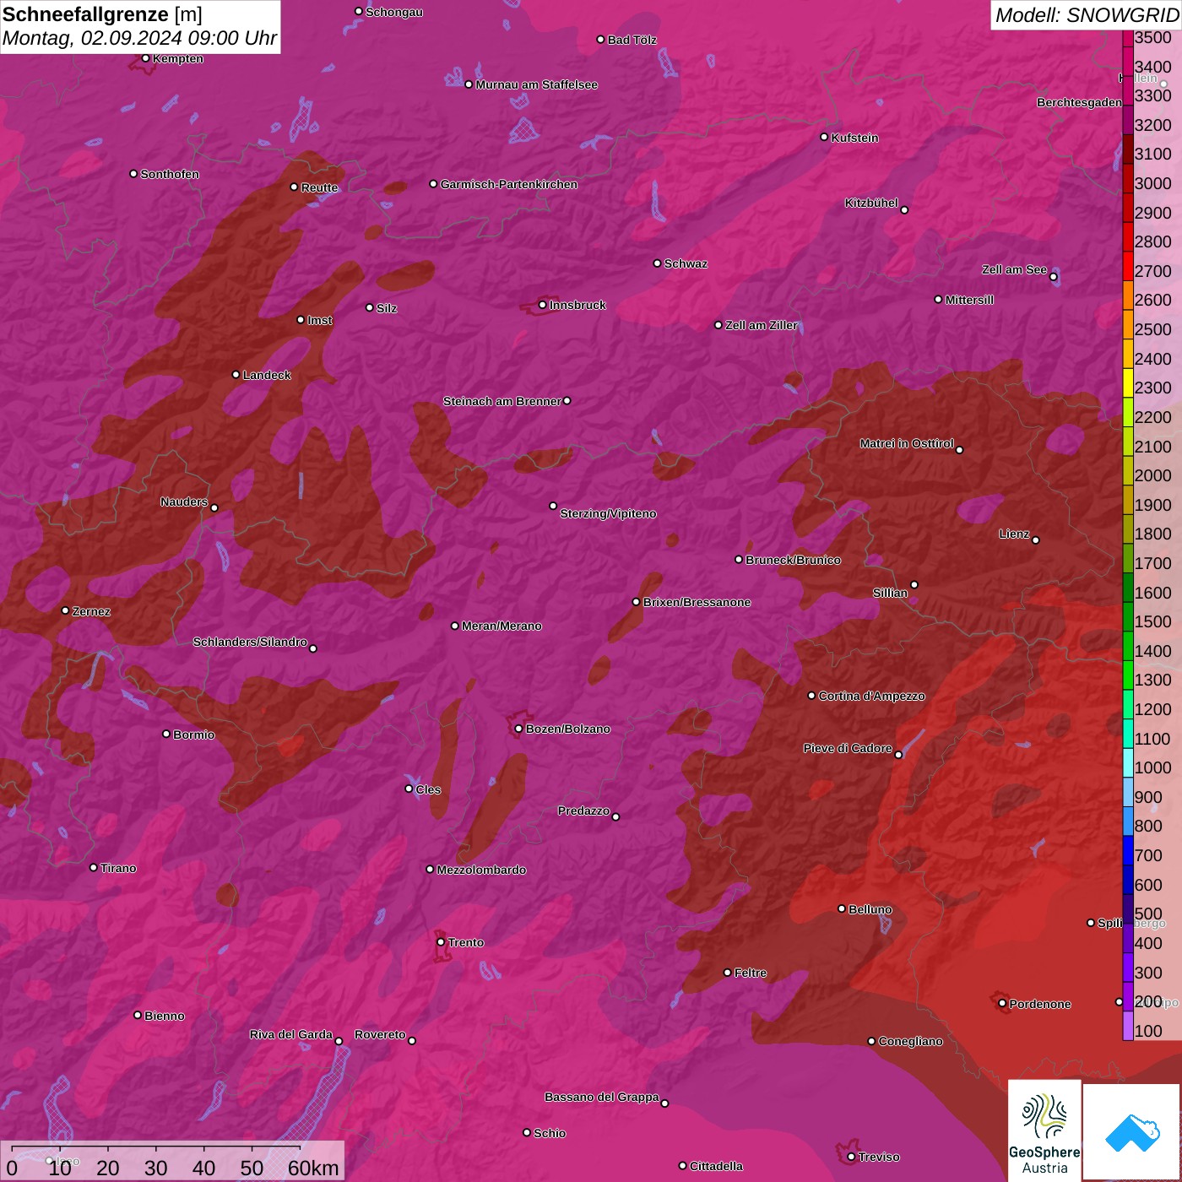Click the Kitzbühel location dot

904,210
